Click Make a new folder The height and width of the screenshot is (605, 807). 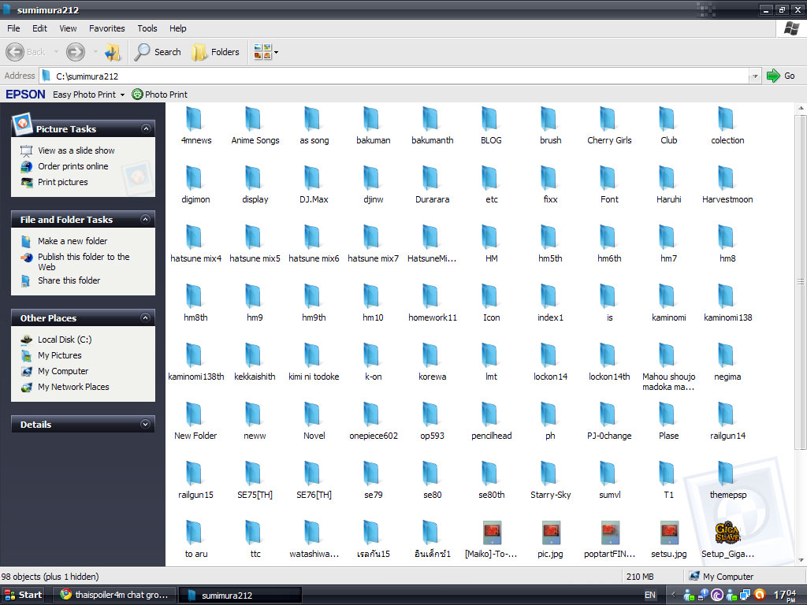tap(73, 241)
